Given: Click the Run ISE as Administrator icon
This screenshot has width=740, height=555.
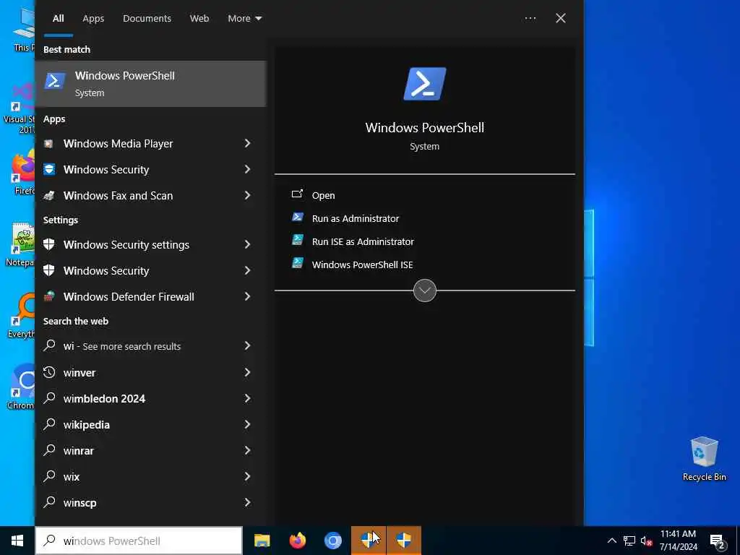Looking at the screenshot, I should pos(297,240).
